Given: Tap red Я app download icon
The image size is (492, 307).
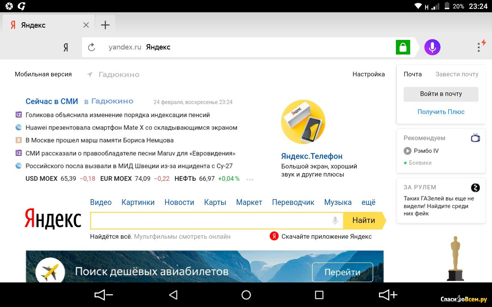Looking at the screenshot, I should [x=274, y=236].
